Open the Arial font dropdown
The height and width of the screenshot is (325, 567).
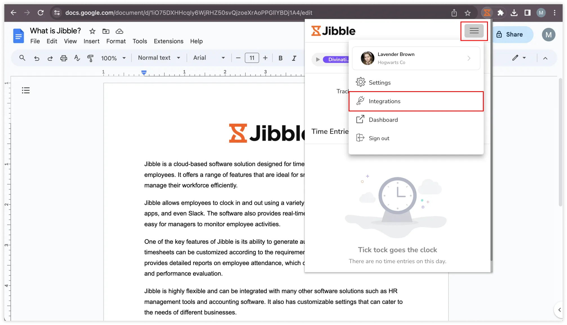click(x=209, y=58)
